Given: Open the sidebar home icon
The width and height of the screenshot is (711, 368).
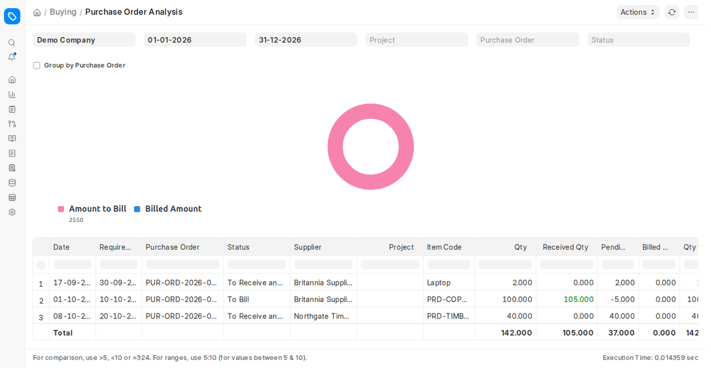Looking at the screenshot, I should [x=12, y=80].
